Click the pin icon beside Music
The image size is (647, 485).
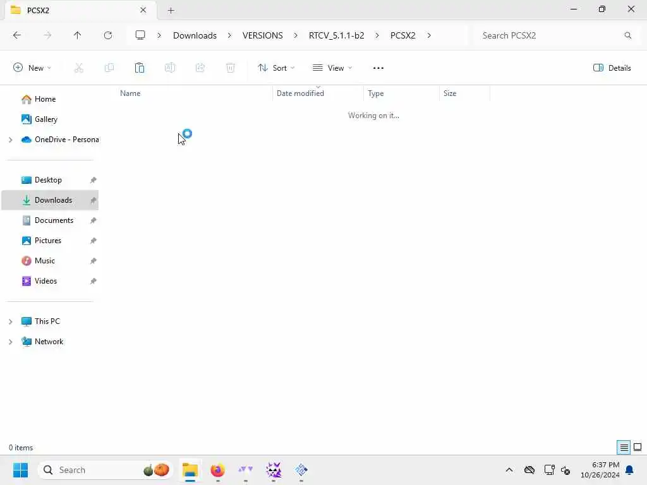pos(94,261)
